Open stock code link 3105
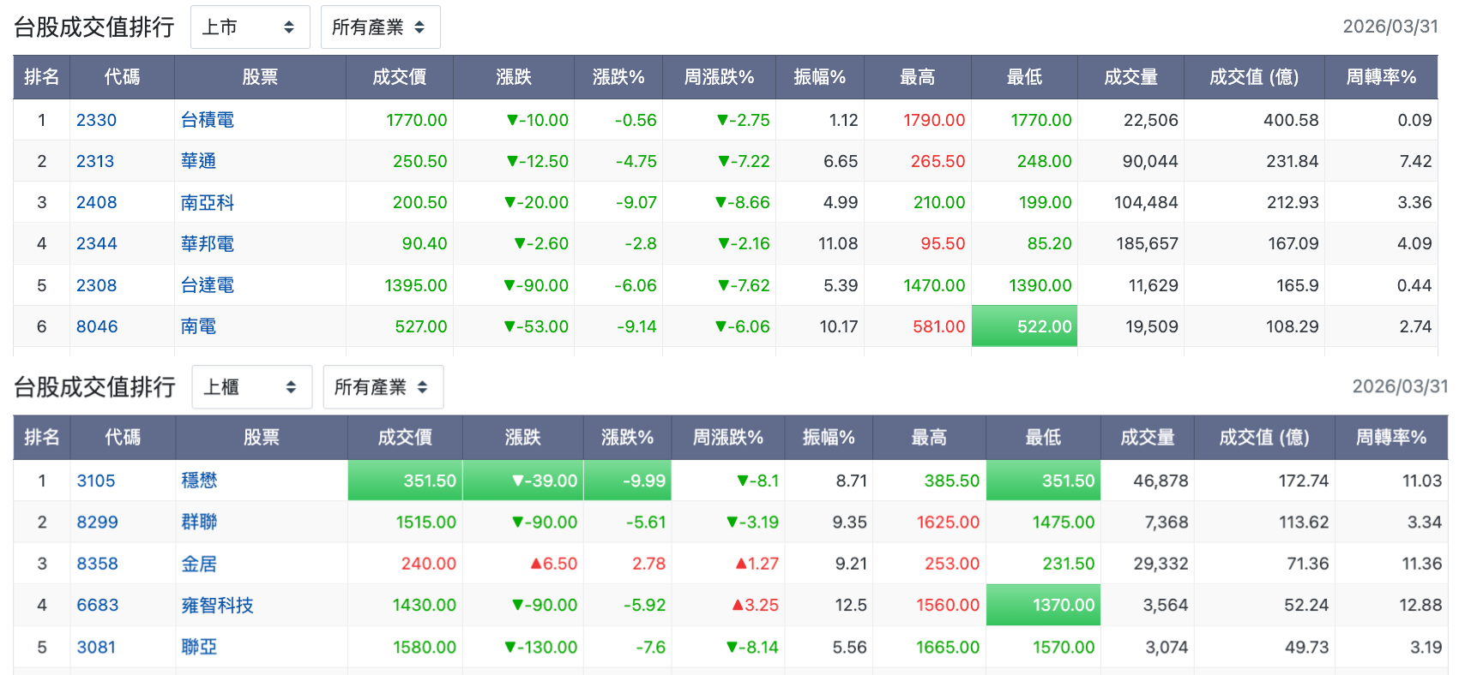Image resolution: width=1465 pixels, height=675 pixels. click(96, 481)
